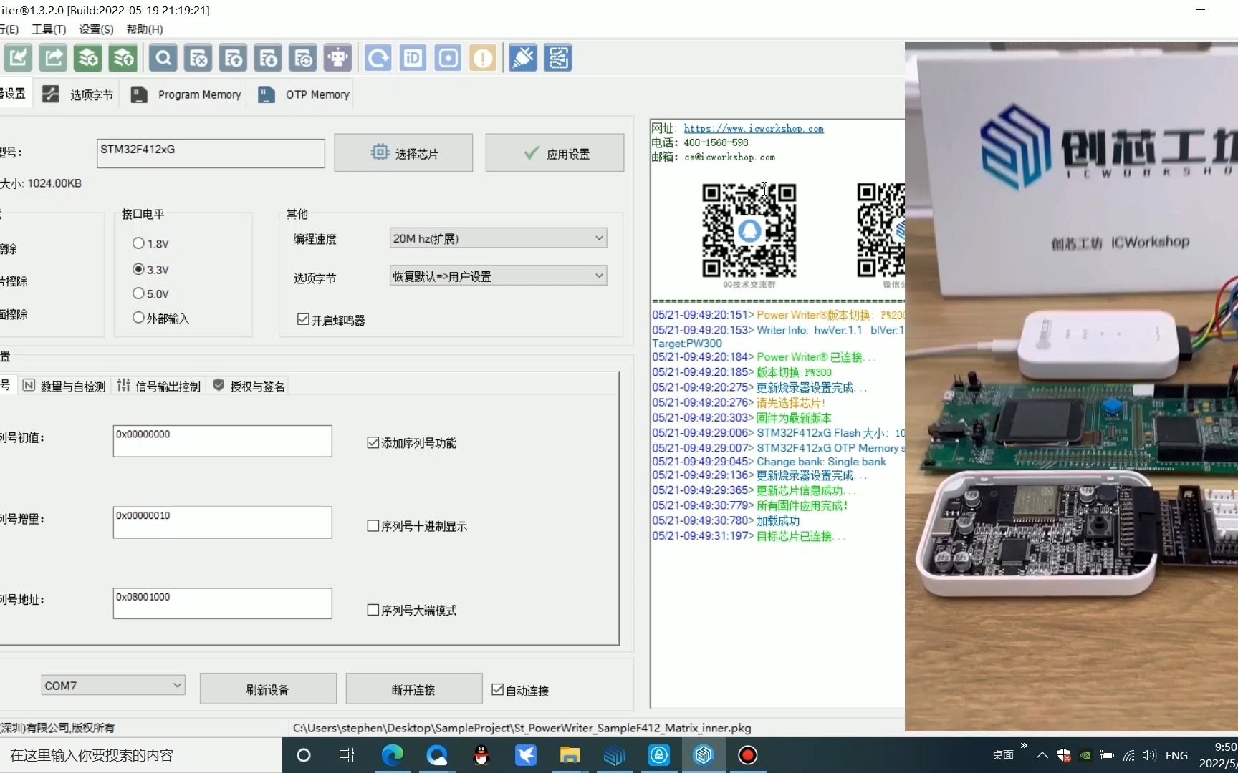Open the 编程速度 20M hz dropdown

click(498, 238)
